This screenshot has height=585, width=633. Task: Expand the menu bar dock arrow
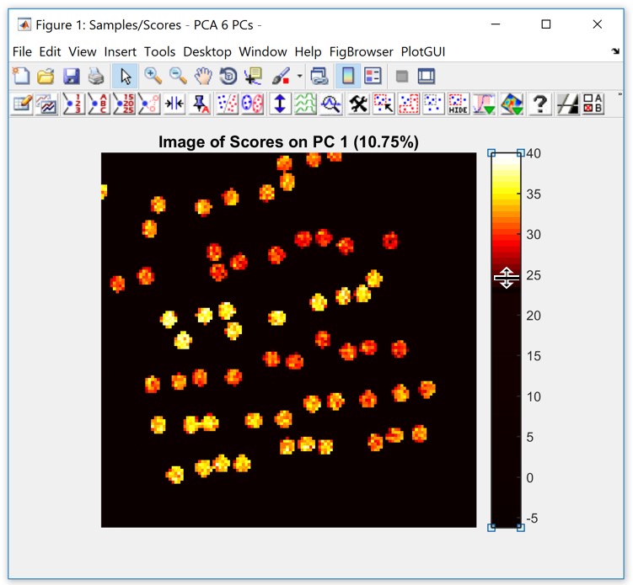[x=614, y=52]
